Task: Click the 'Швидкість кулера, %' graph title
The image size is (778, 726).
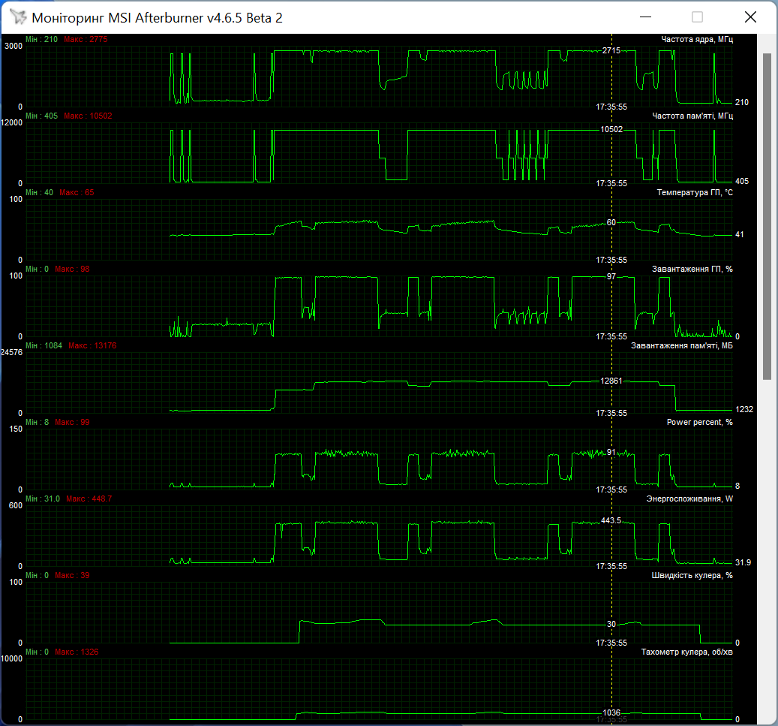Action: point(692,575)
